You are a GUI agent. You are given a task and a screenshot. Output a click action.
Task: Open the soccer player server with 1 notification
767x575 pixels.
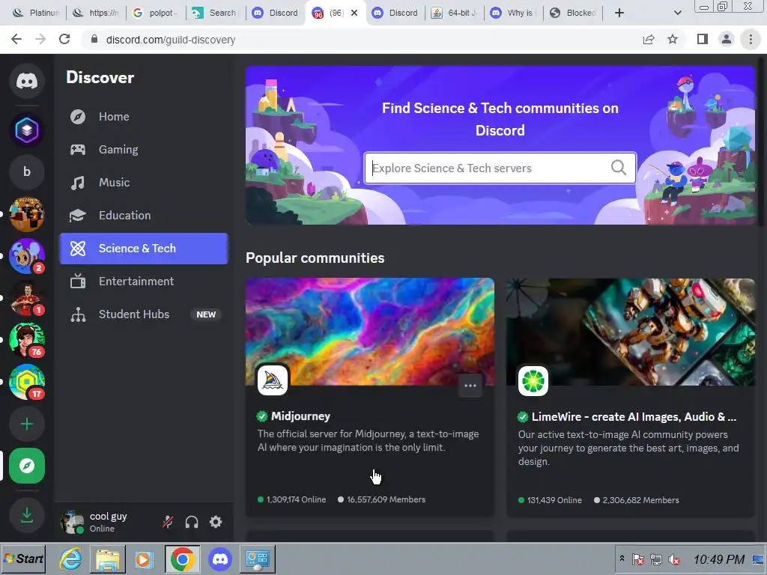[27, 298]
